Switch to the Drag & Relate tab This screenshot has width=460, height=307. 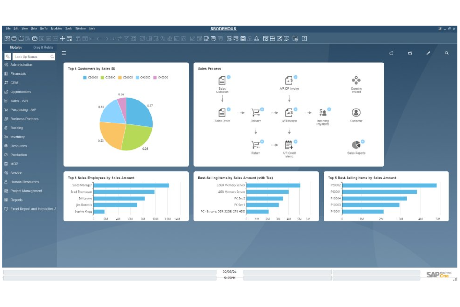tap(43, 47)
